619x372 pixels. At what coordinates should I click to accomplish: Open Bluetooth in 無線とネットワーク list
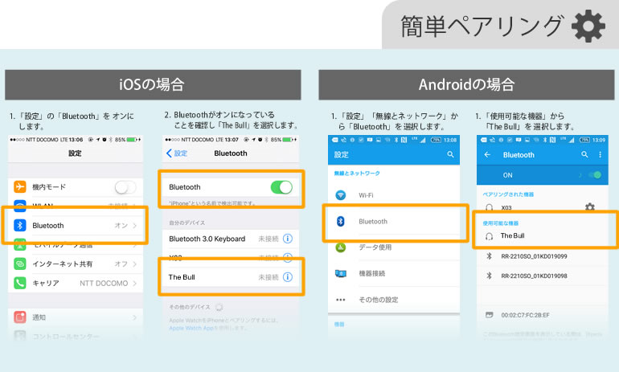(394, 221)
